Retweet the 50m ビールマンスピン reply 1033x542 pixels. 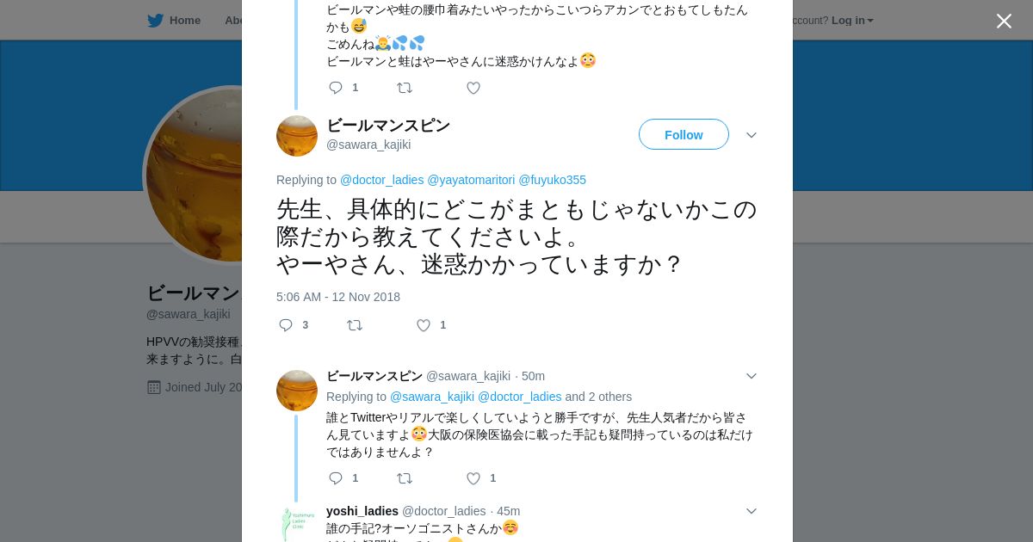click(404, 478)
